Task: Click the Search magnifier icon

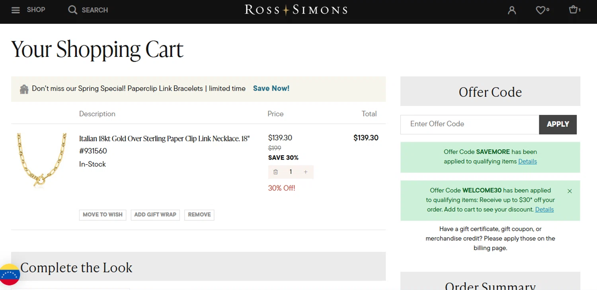Action: (72, 10)
